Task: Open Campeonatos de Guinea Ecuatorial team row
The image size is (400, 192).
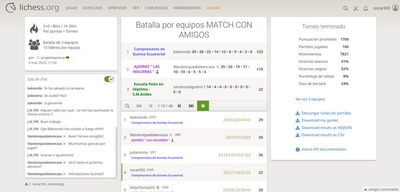Action: [x=194, y=52]
